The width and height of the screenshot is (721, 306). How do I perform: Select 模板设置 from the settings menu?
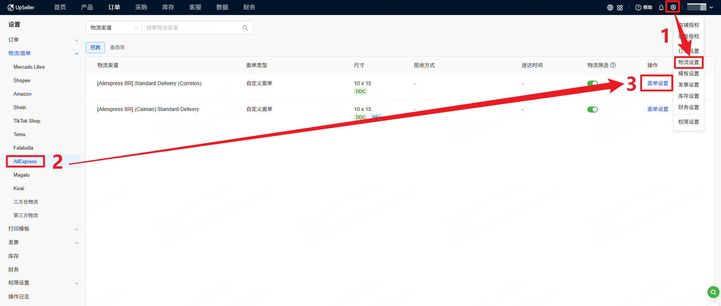pyautogui.click(x=688, y=73)
